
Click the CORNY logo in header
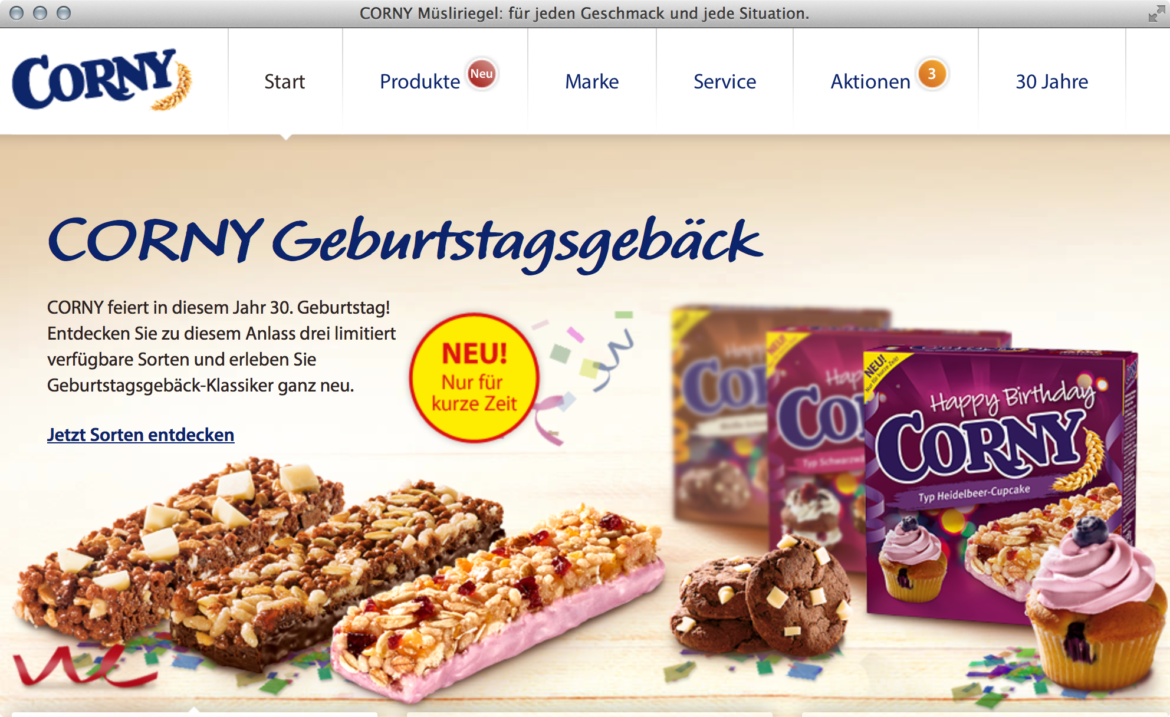pyautogui.click(x=101, y=80)
